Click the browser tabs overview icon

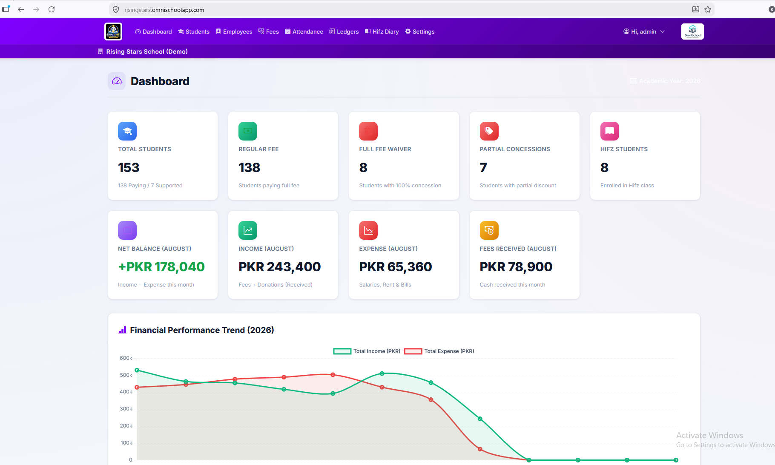pos(6,9)
